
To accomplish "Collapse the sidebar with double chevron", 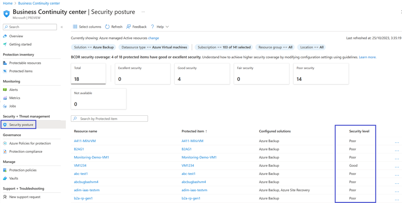I will click(62, 27).
